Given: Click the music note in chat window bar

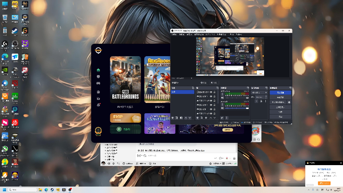Looking at the screenshot, I should click(137, 163).
